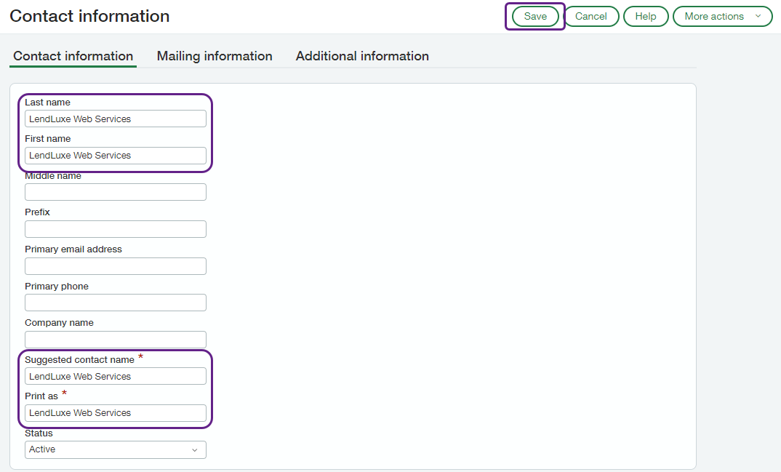Cancel the contact edits

[x=591, y=16]
